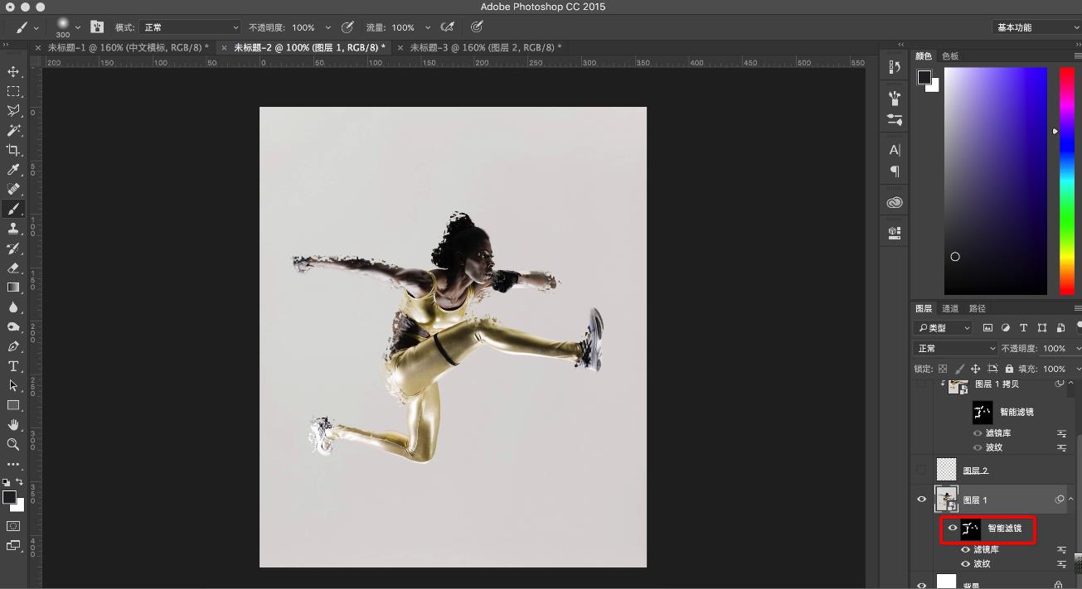
Task: Toggle visibility of 图层 2 layer
Action: tap(921, 470)
